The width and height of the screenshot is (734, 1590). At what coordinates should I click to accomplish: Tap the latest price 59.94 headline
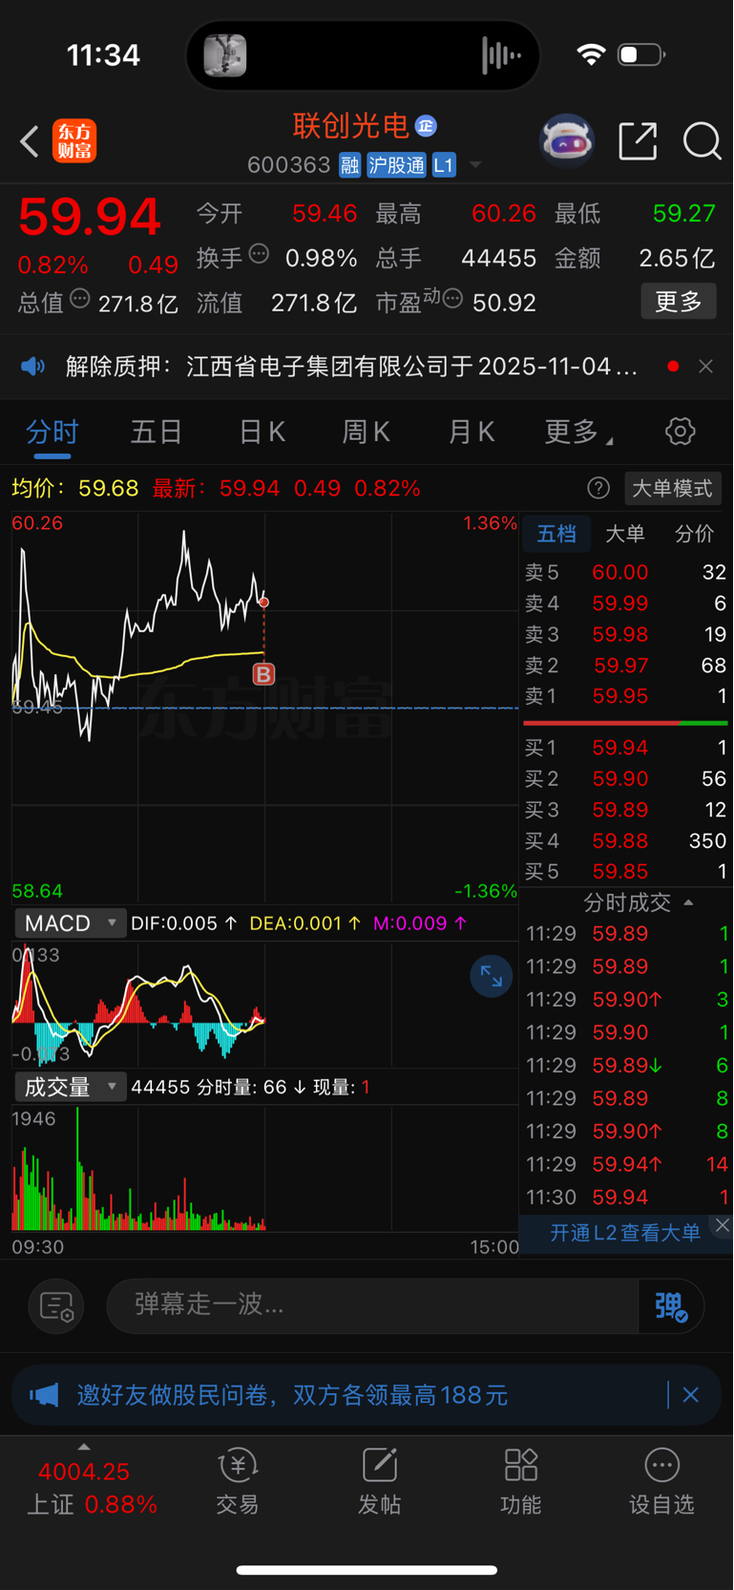point(90,217)
